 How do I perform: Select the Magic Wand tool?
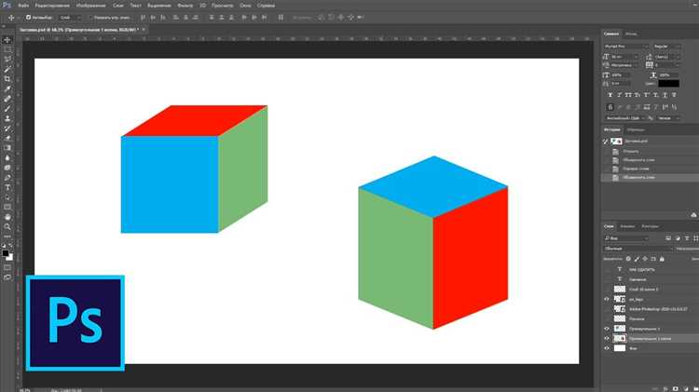point(7,69)
